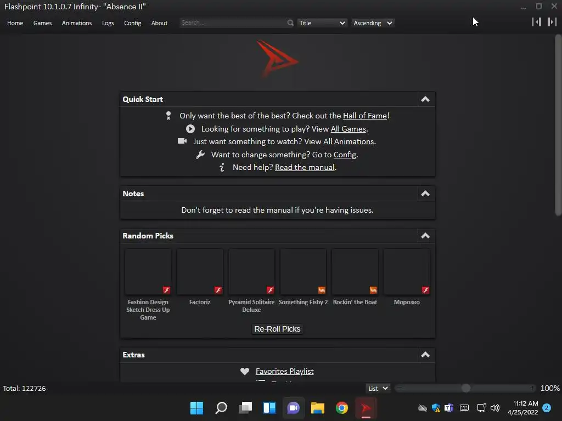Click Flash badge on Pyramid Solitaire Deluxe thumbnail
Screen dimensions: 562x421
click(x=270, y=290)
